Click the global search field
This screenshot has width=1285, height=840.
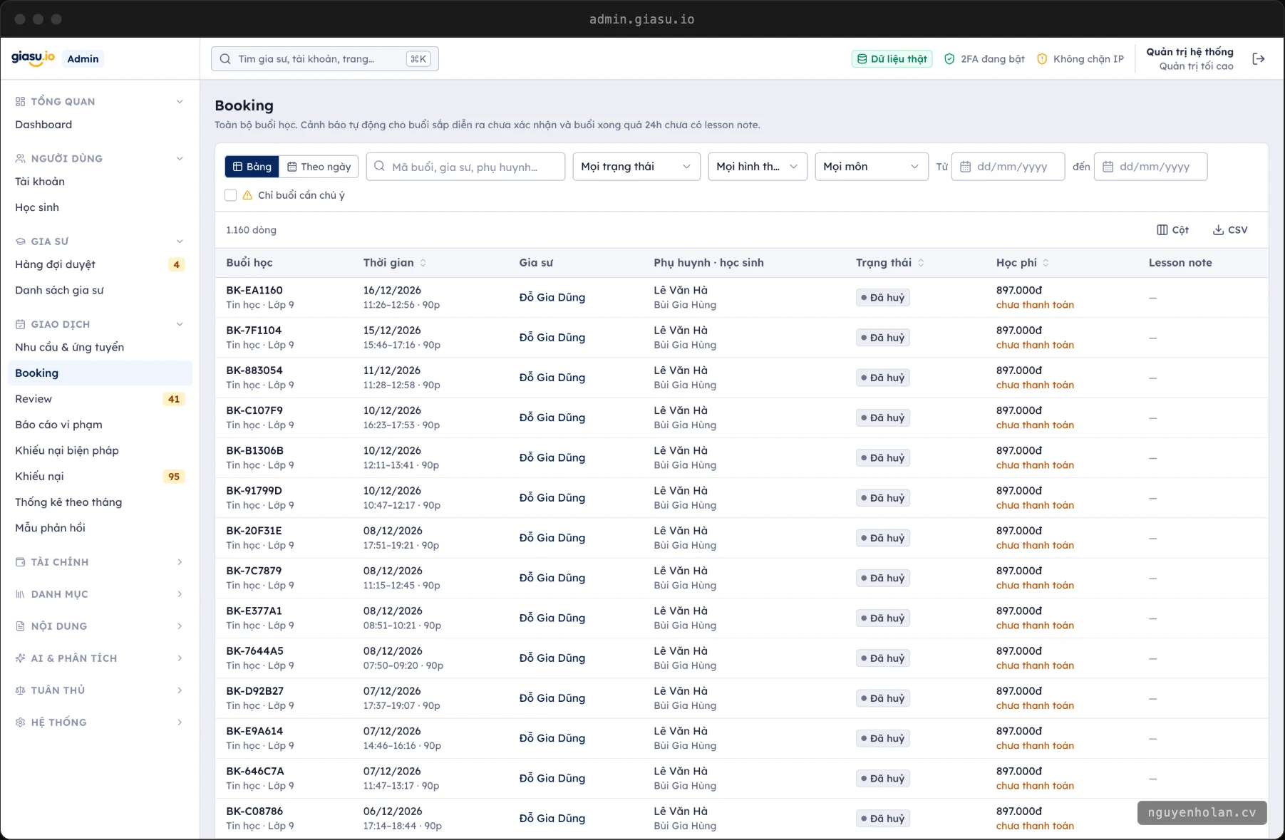point(325,59)
